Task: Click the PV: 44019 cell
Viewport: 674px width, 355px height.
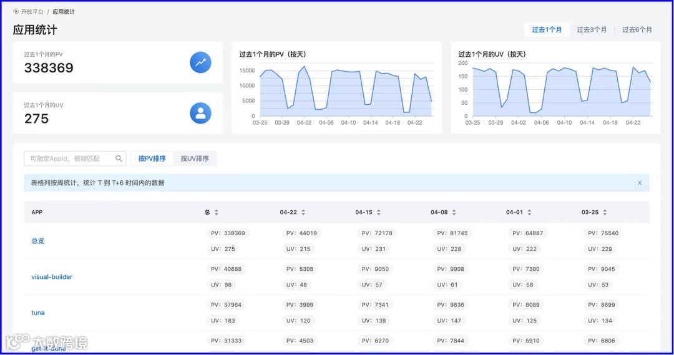Action: [302, 233]
